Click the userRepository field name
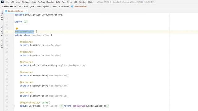 [58, 76]
